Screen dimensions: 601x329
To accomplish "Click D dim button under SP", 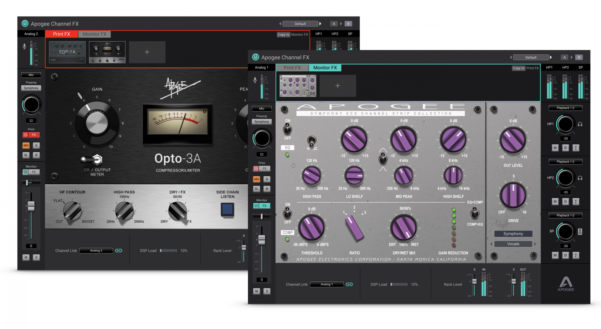I will 565,256.
